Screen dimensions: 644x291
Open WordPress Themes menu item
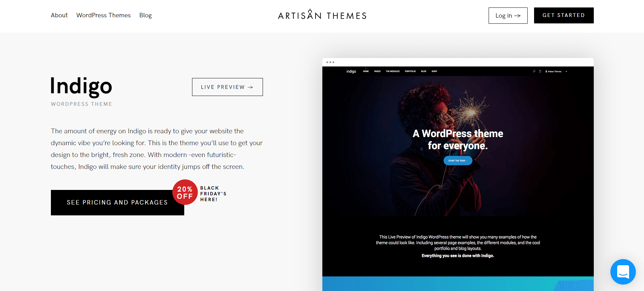(x=103, y=15)
